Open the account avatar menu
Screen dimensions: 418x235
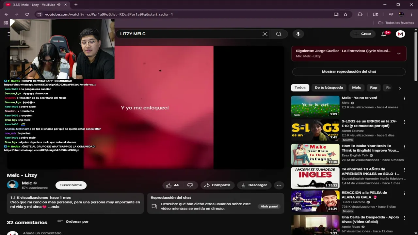point(400,34)
